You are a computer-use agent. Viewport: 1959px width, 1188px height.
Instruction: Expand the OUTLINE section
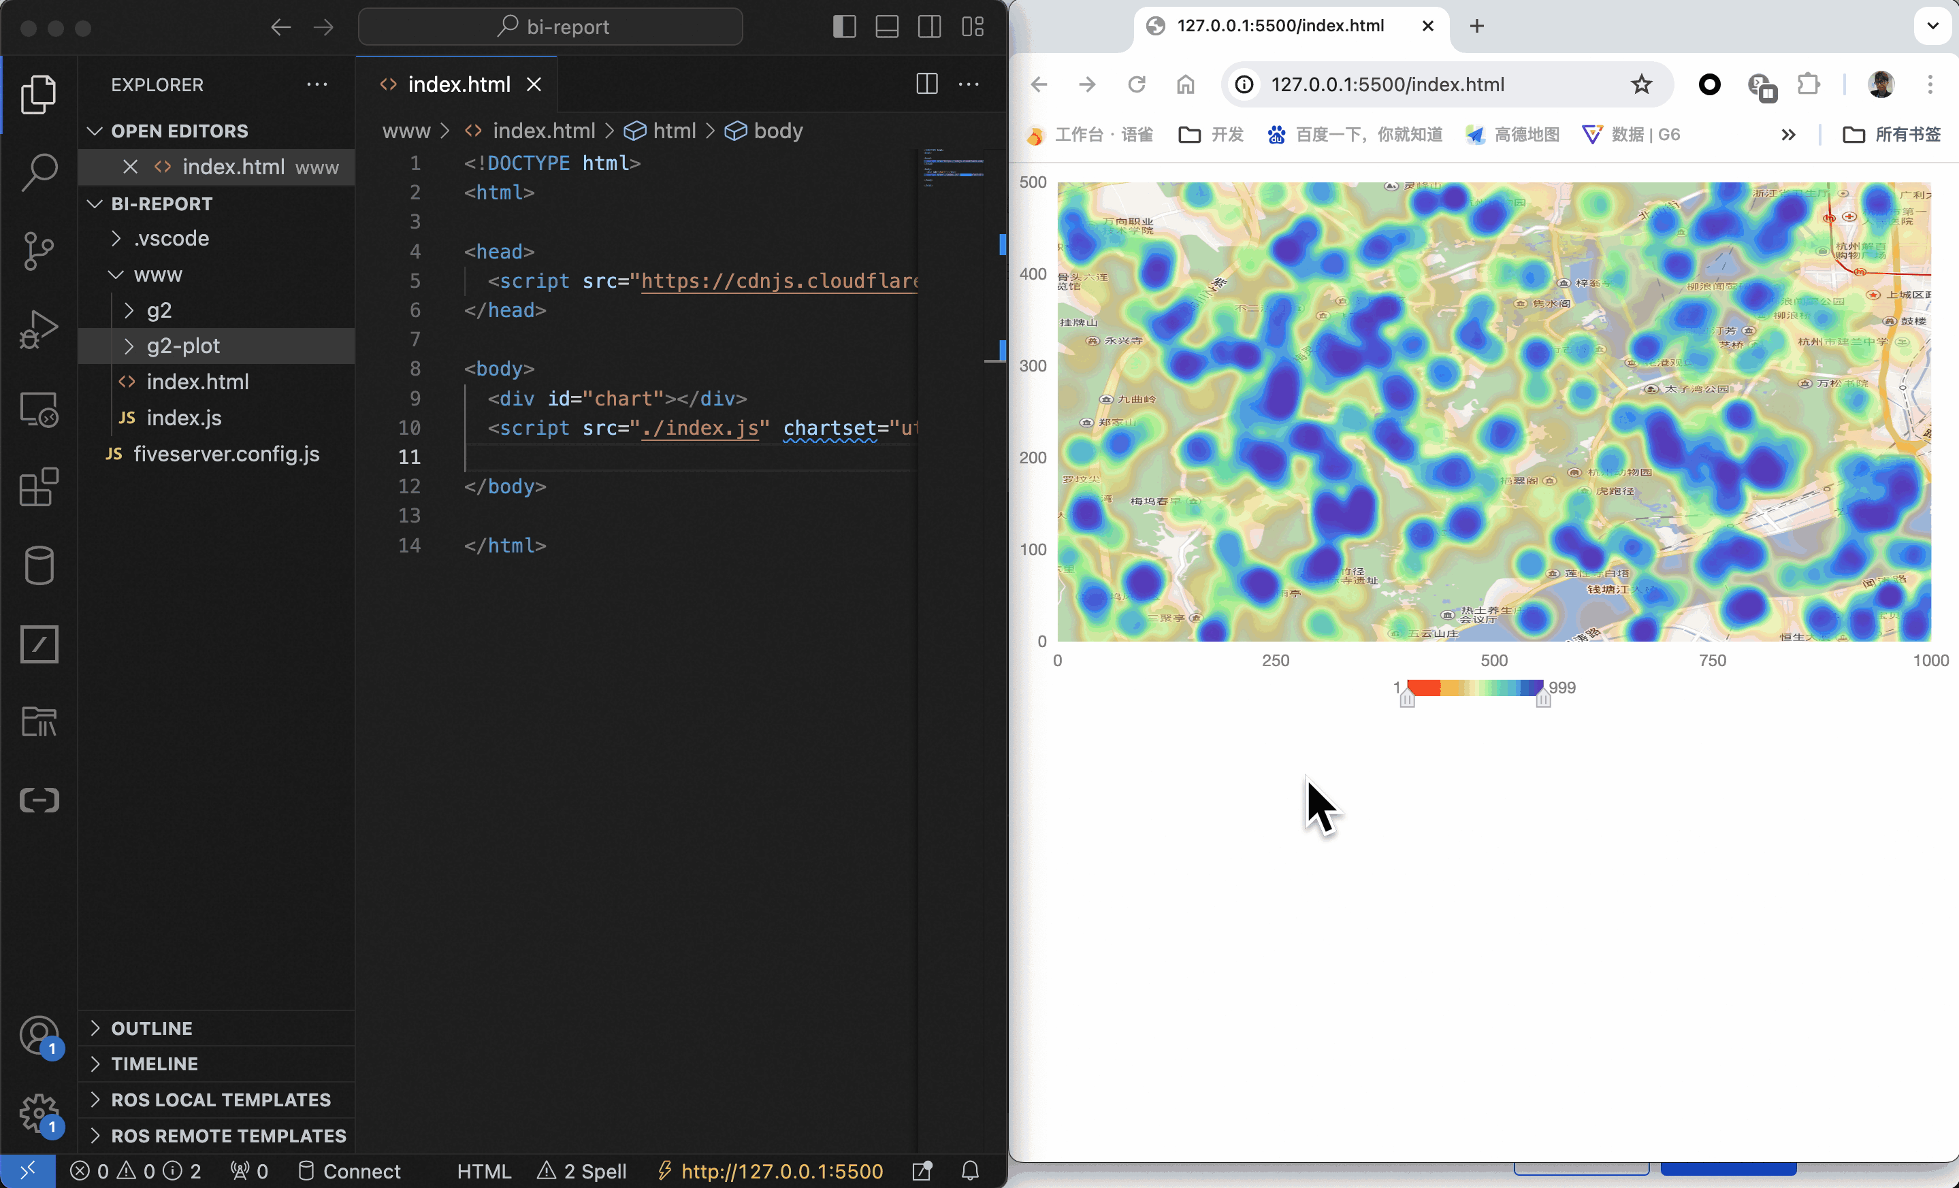[151, 1027]
